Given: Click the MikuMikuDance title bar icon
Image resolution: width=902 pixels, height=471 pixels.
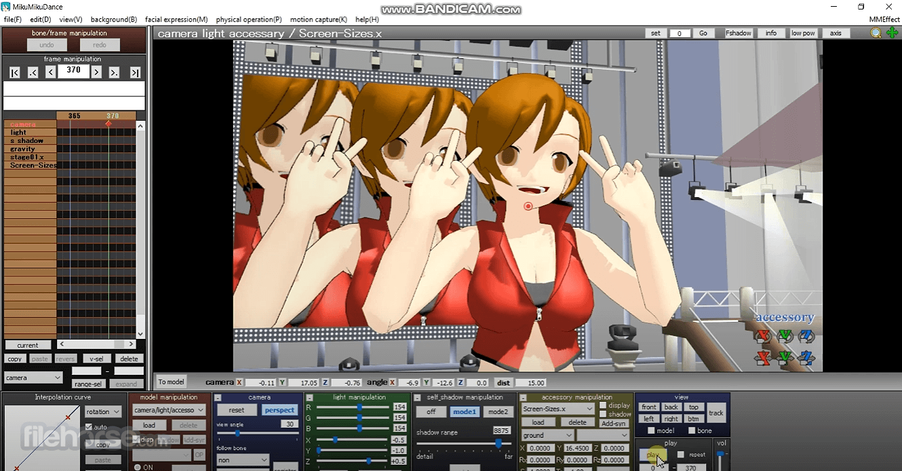Looking at the screenshot, I should (x=5, y=7).
